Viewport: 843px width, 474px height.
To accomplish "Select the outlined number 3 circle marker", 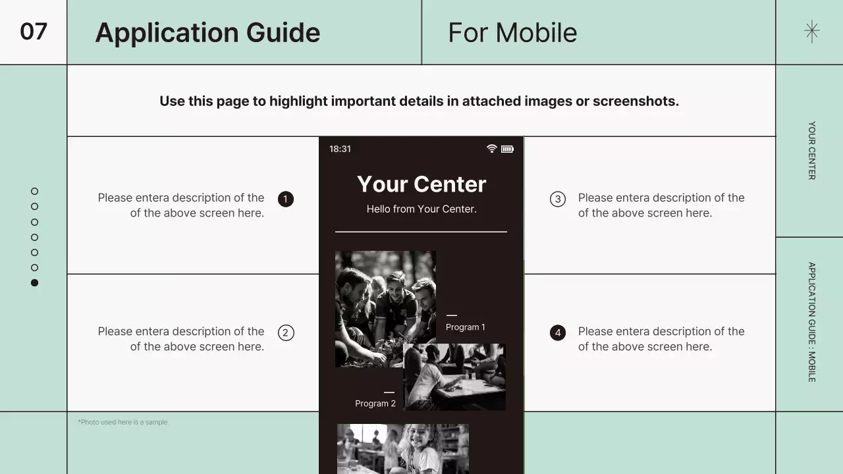I will [558, 199].
